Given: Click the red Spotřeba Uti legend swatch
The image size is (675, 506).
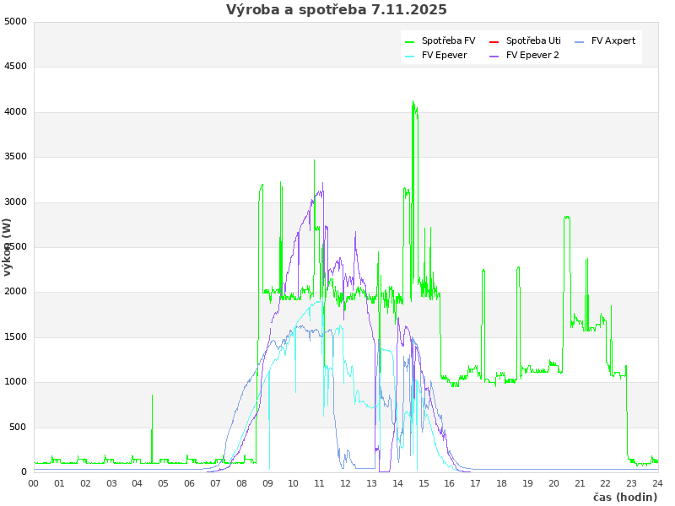Looking at the screenshot, I should click(x=494, y=41).
